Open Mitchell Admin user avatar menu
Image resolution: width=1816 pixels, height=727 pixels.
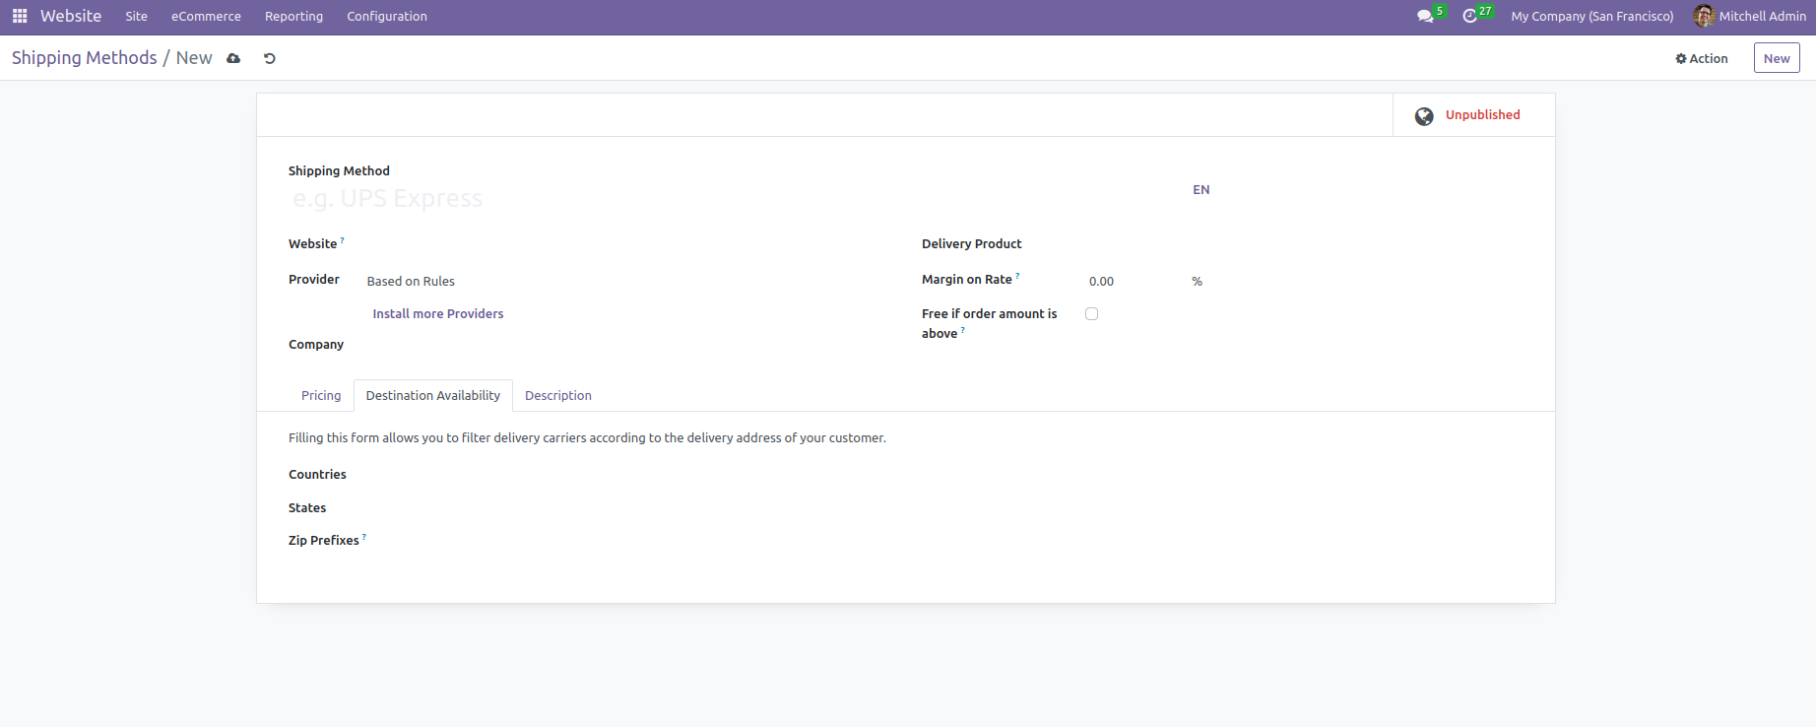point(1704,16)
